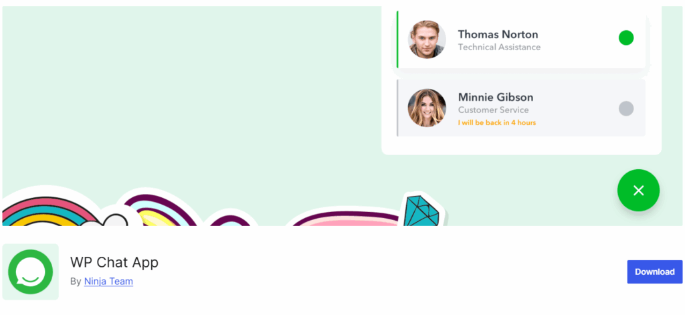This screenshot has width=685, height=315.
Task: Click Minnie Gibson's avatar photo
Action: pos(427,108)
